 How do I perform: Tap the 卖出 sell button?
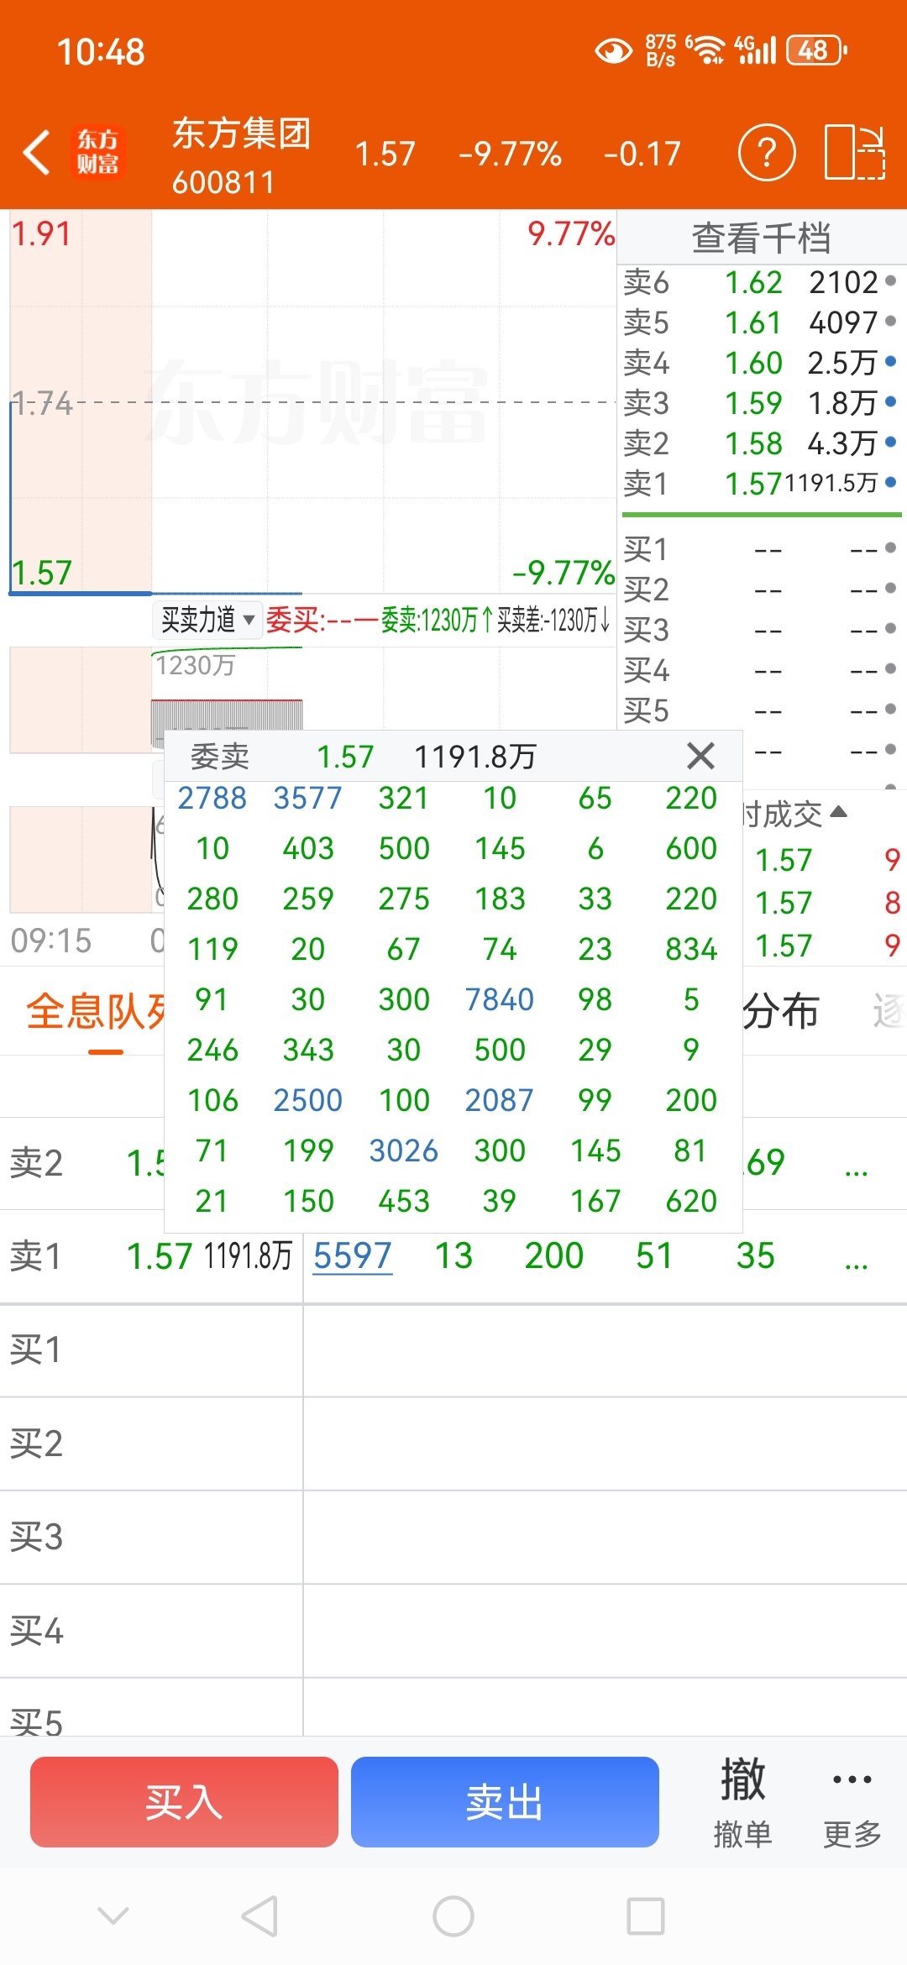tap(505, 1802)
